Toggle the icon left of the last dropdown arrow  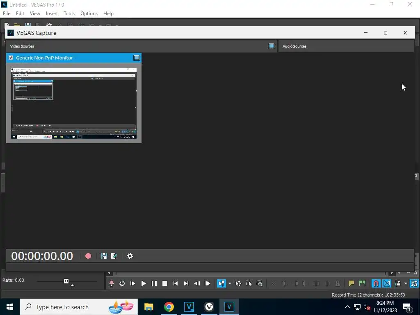(x=397, y=283)
